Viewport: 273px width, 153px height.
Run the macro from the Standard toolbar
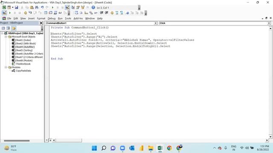click(x=52, y=8)
